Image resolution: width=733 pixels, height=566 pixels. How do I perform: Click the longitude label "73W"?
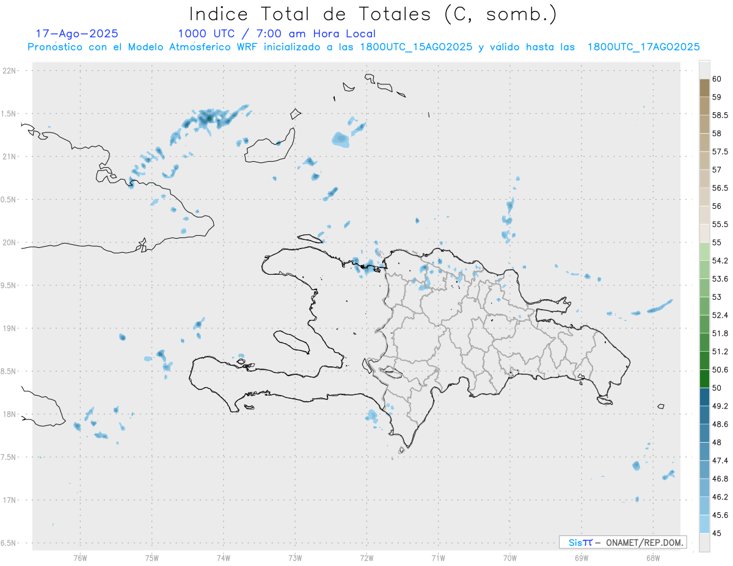[x=295, y=558]
